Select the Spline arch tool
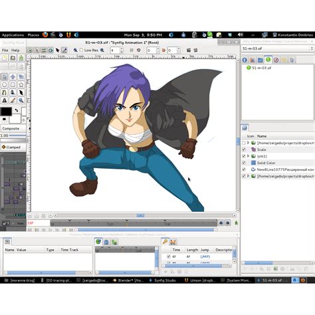The height and width of the screenshot is (315, 315). tap(5, 92)
